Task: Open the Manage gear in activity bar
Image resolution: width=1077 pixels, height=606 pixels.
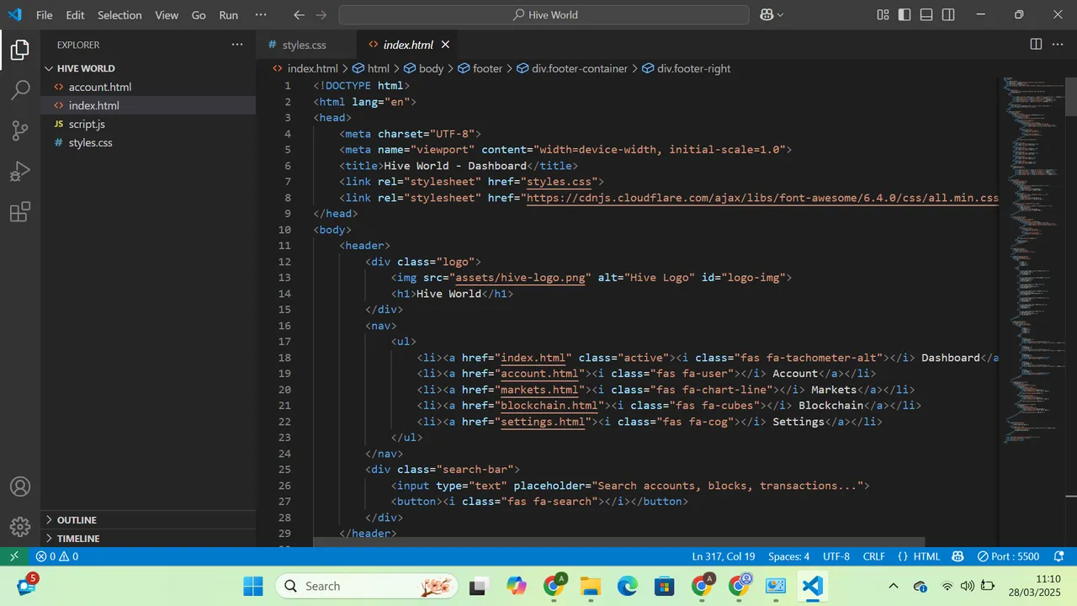Action: click(20, 527)
